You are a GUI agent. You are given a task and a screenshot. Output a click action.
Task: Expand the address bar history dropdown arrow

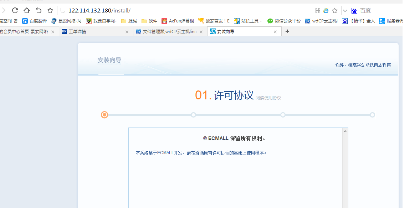[345, 11]
